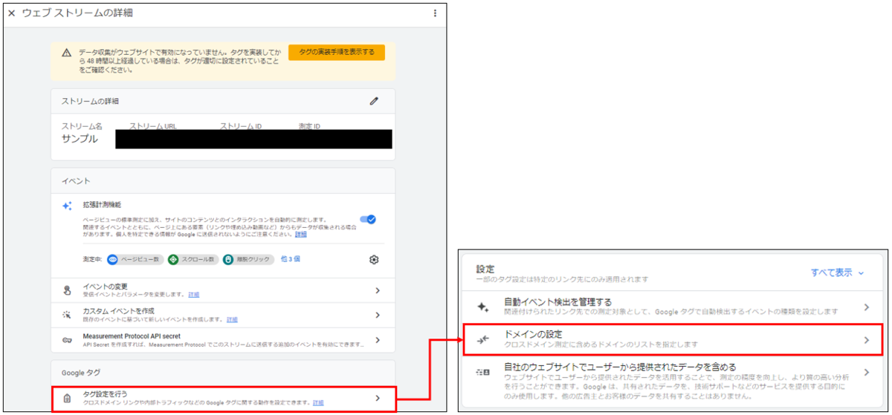
Task: Click the タグ設定を行う tag icon
Action: click(67, 399)
